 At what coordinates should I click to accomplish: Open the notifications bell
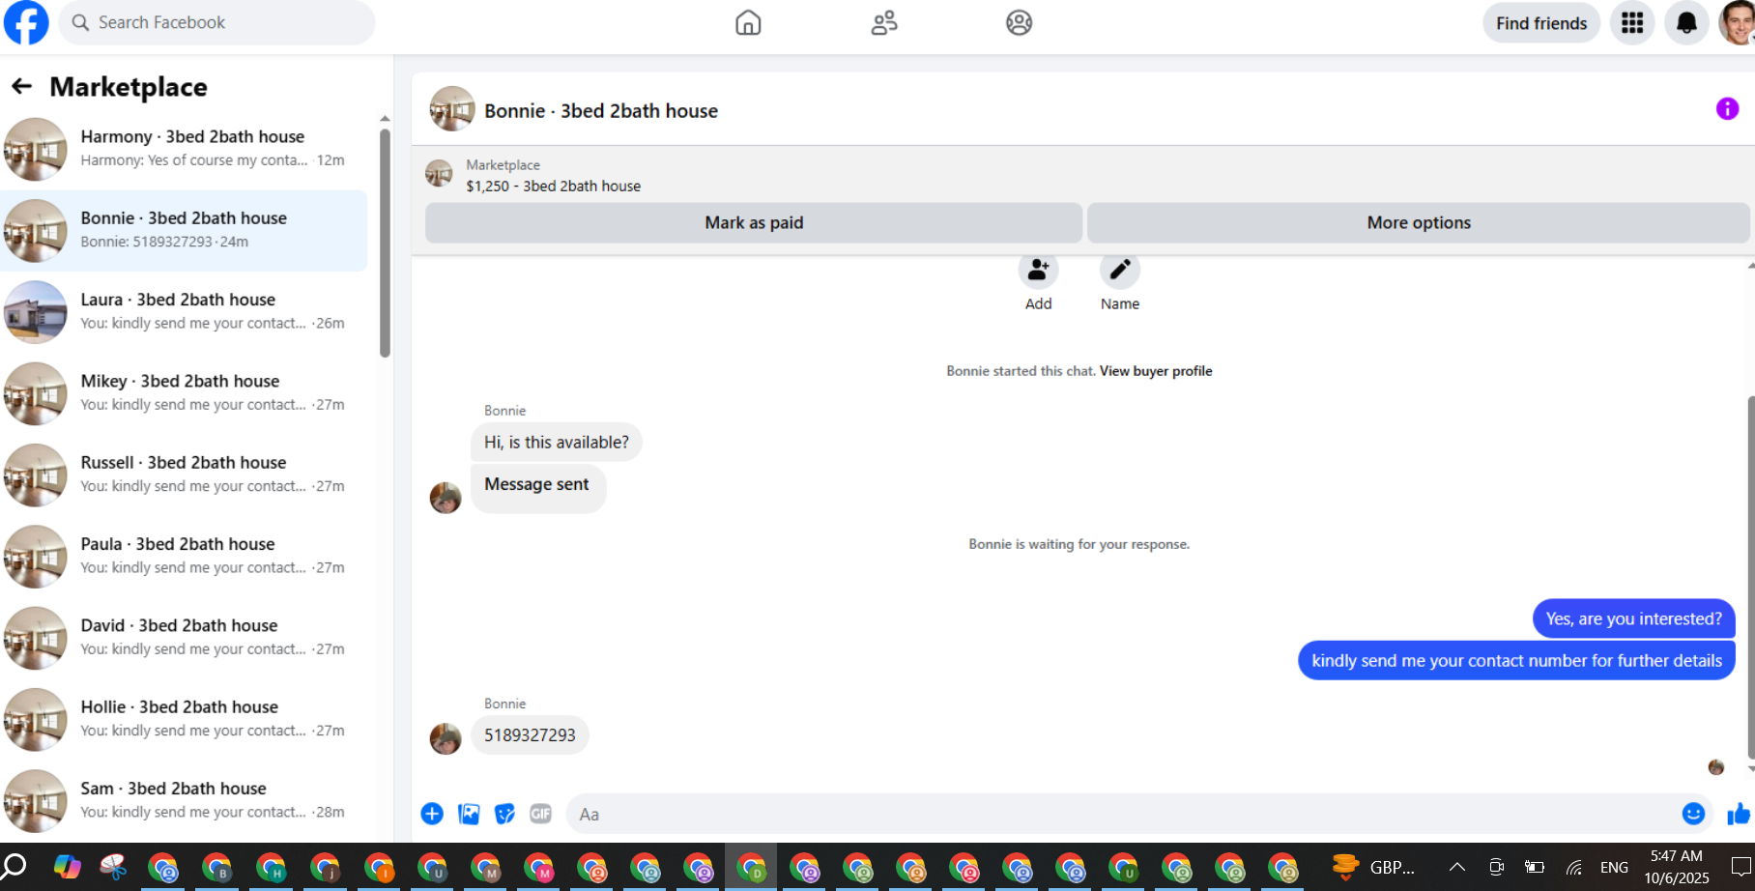click(x=1686, y=22)
